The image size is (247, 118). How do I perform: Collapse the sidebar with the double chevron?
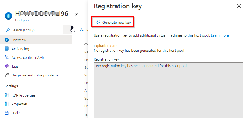point(68,30)
